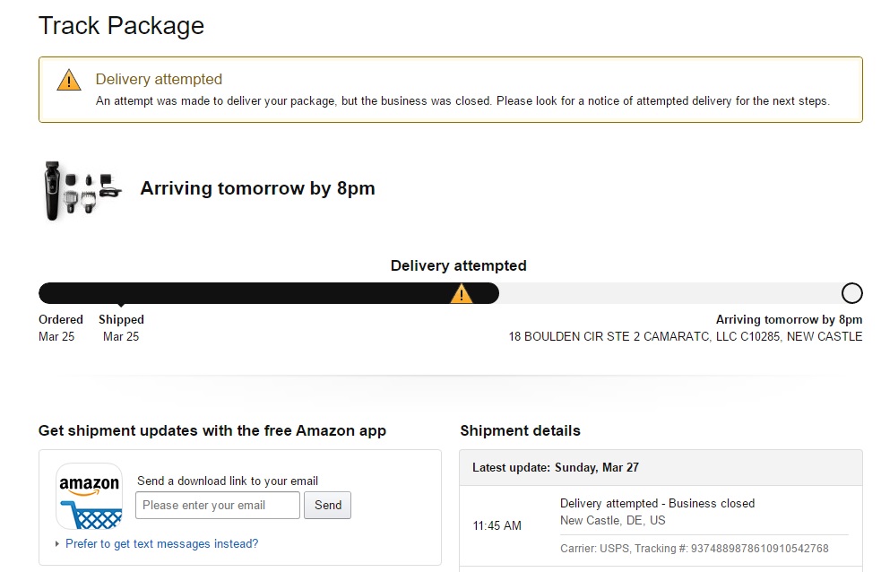Click the empty delivery circle at the bar's end
The image size is (881, 572).
tap(851, 293)
